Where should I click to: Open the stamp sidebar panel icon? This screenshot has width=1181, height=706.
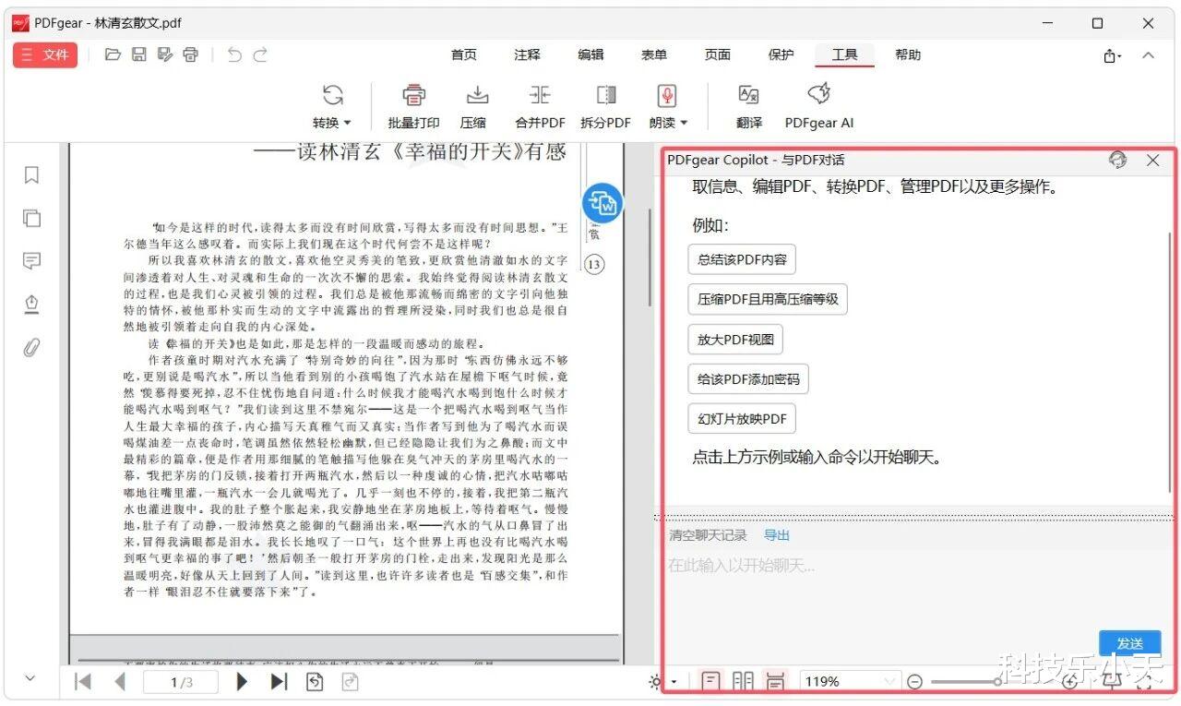[31, 304]
